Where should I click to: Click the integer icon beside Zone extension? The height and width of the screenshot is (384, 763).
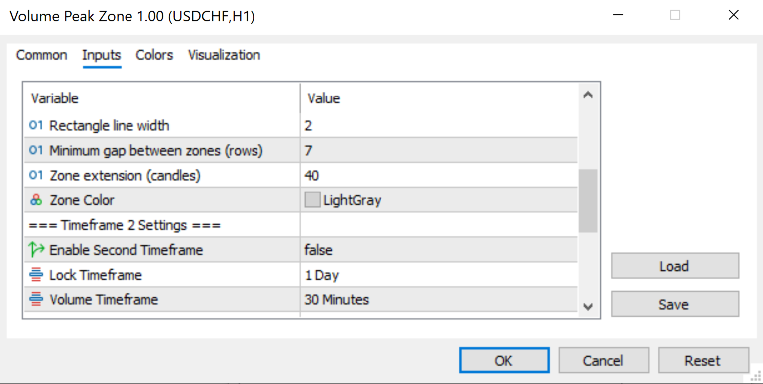pos(36,175)
